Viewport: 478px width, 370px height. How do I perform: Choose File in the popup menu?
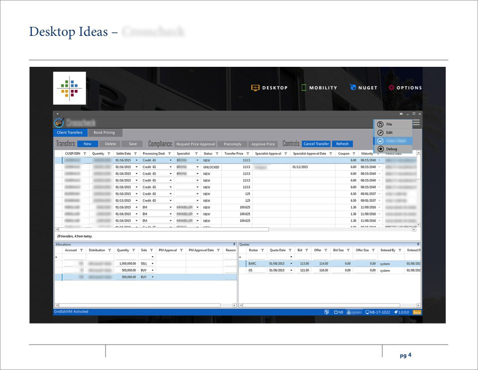pos(389,124)
